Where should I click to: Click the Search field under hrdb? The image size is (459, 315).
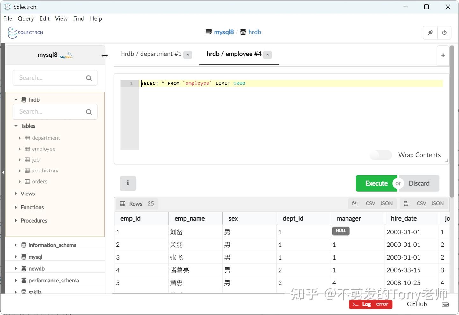tap(55, 112)
